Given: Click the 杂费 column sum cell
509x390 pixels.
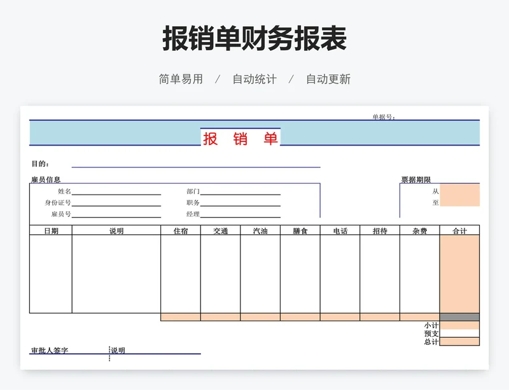Looking at the screenshot, I should [x=419, y=317].
